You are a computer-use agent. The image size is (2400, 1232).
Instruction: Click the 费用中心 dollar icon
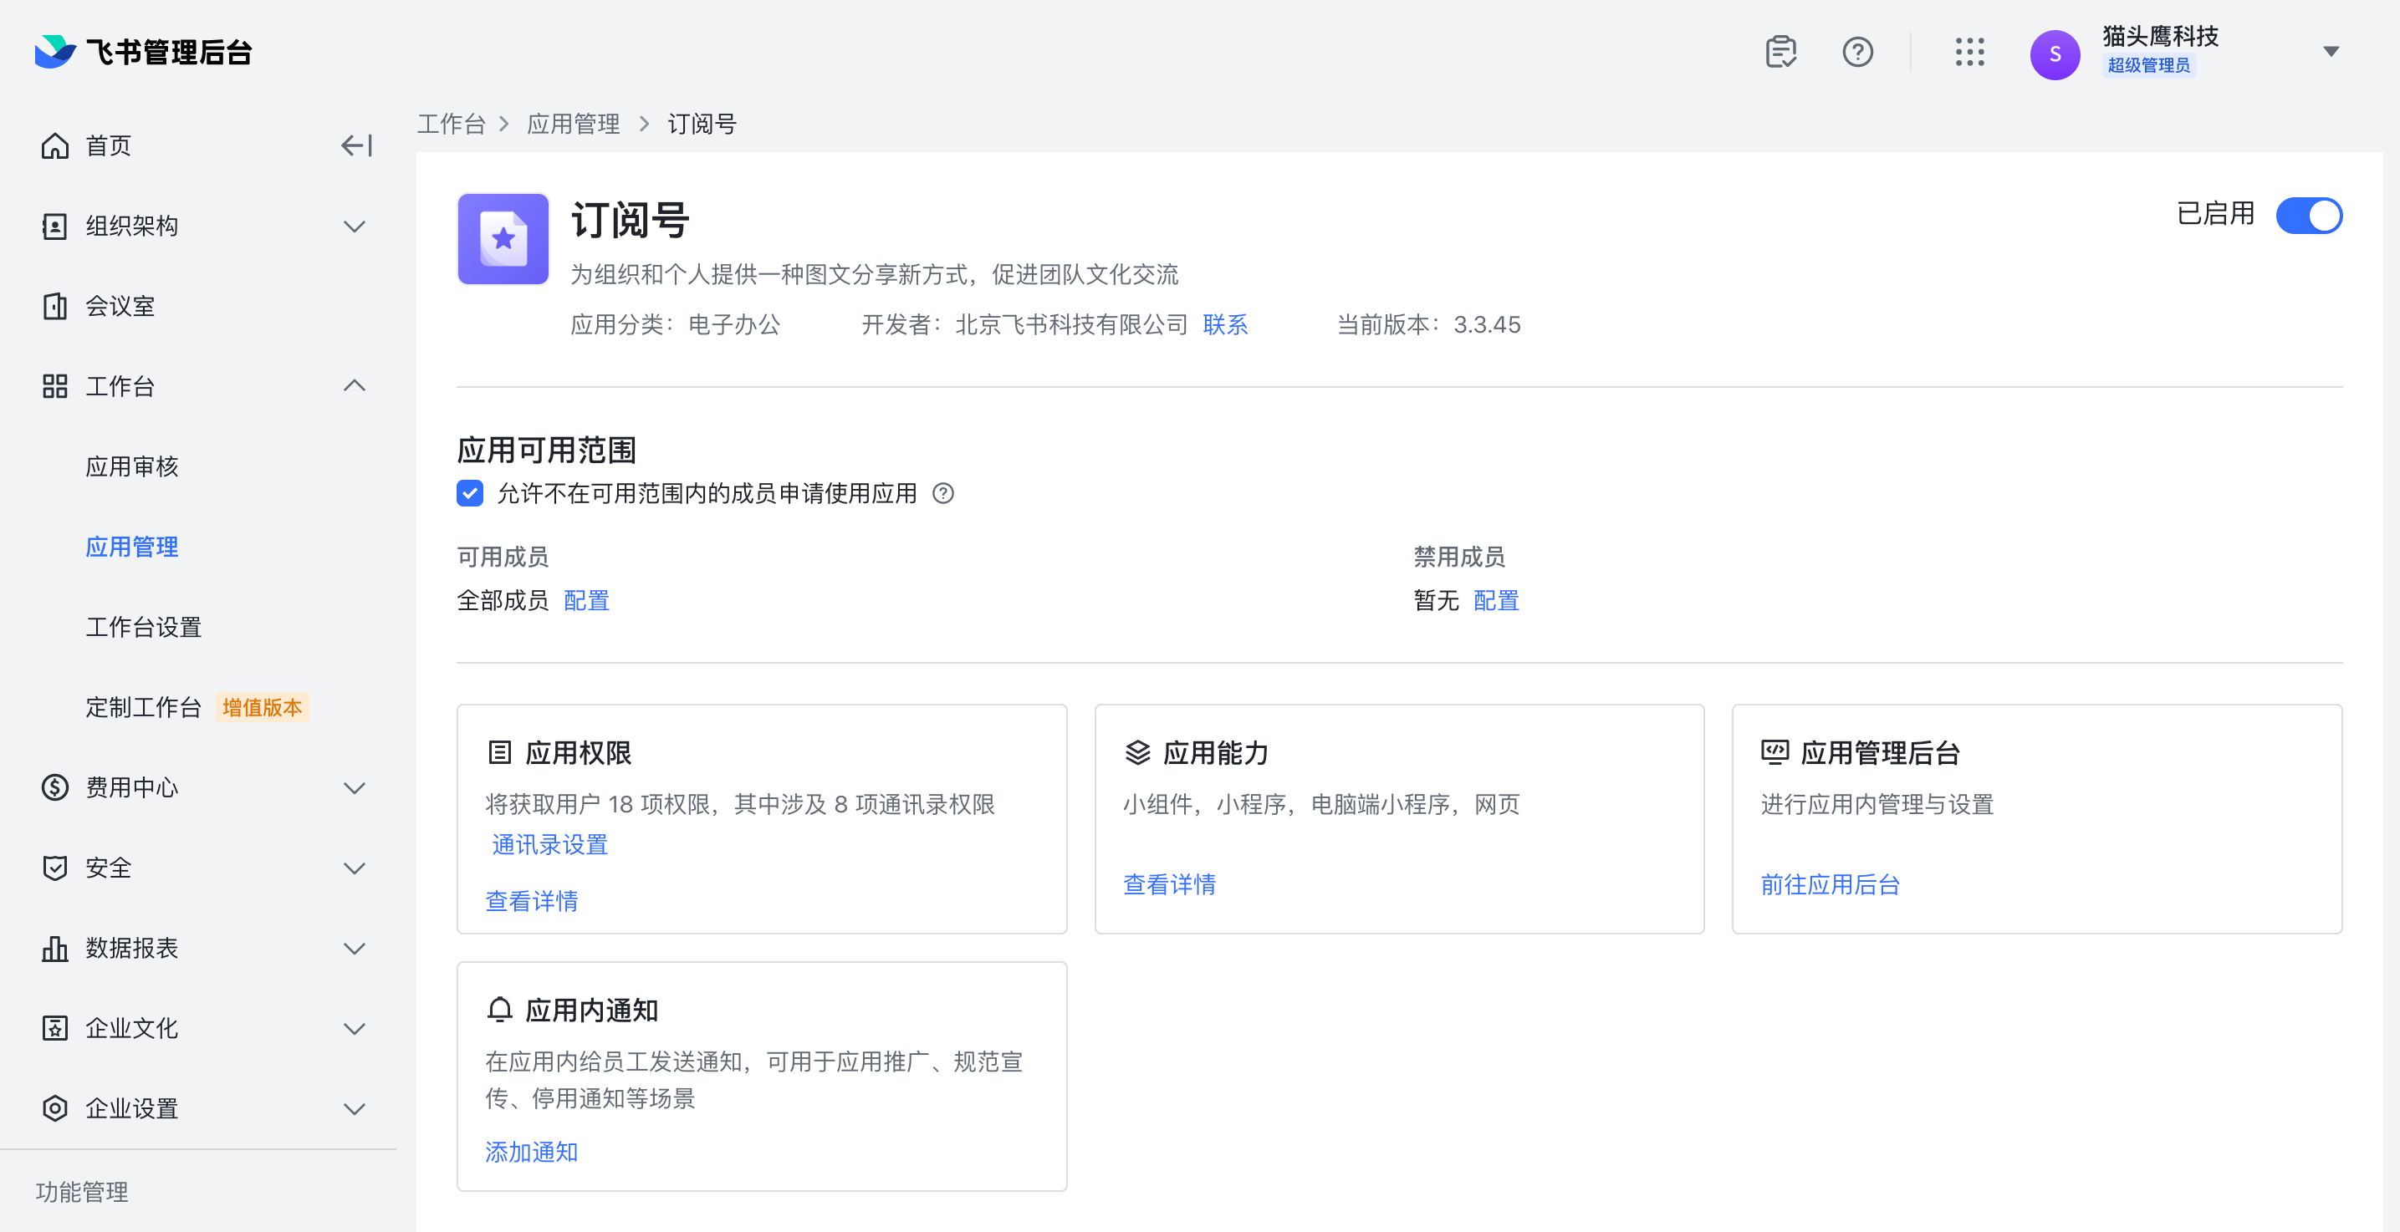pos(55,787)
